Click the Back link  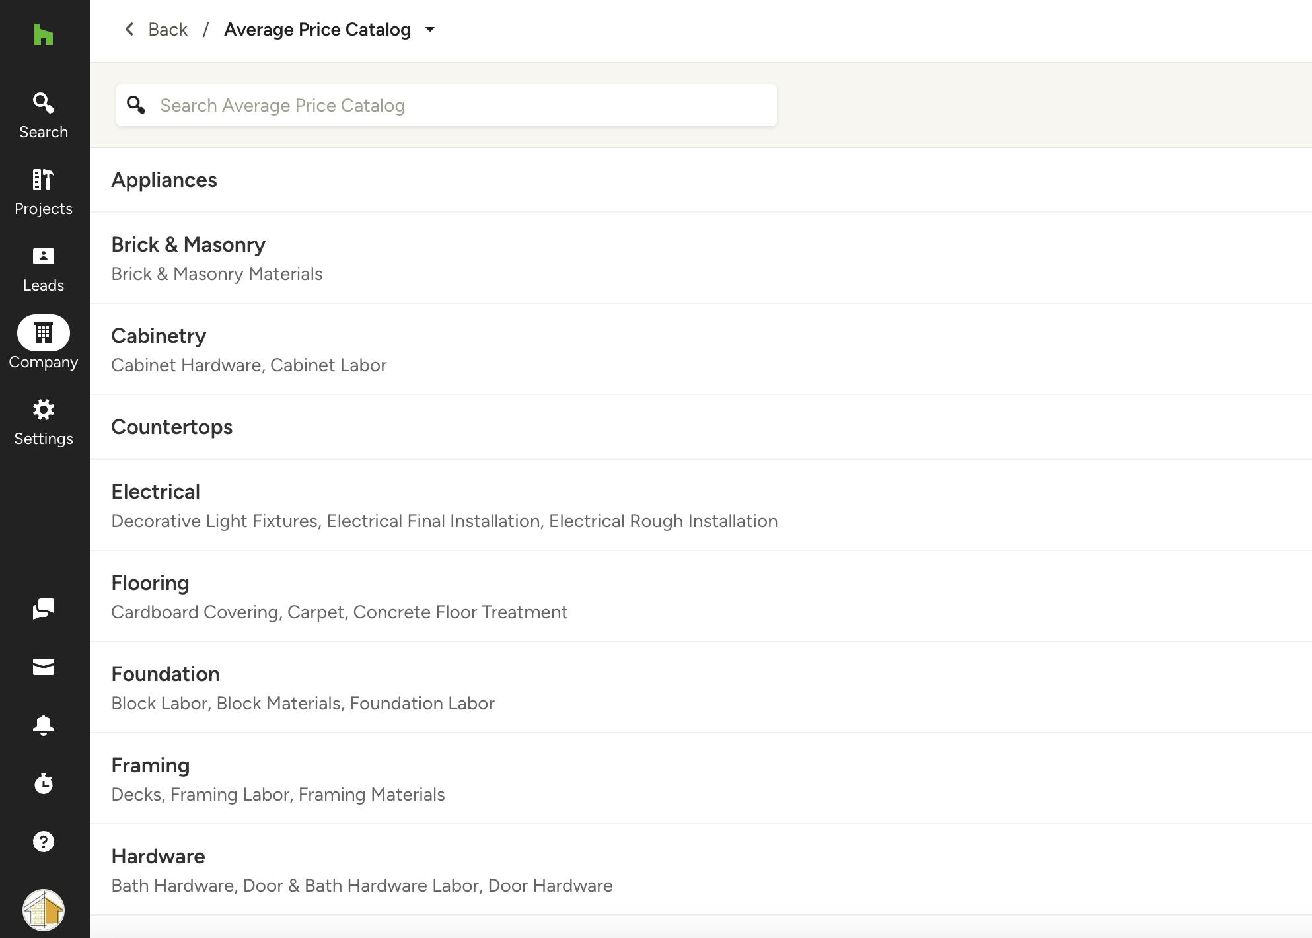pyautogui.click(x=168, y=30)
